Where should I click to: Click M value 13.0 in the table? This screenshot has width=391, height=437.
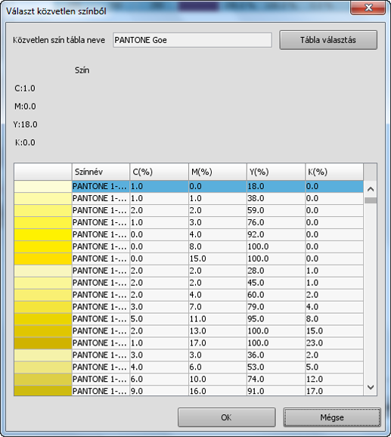[218, 331]
